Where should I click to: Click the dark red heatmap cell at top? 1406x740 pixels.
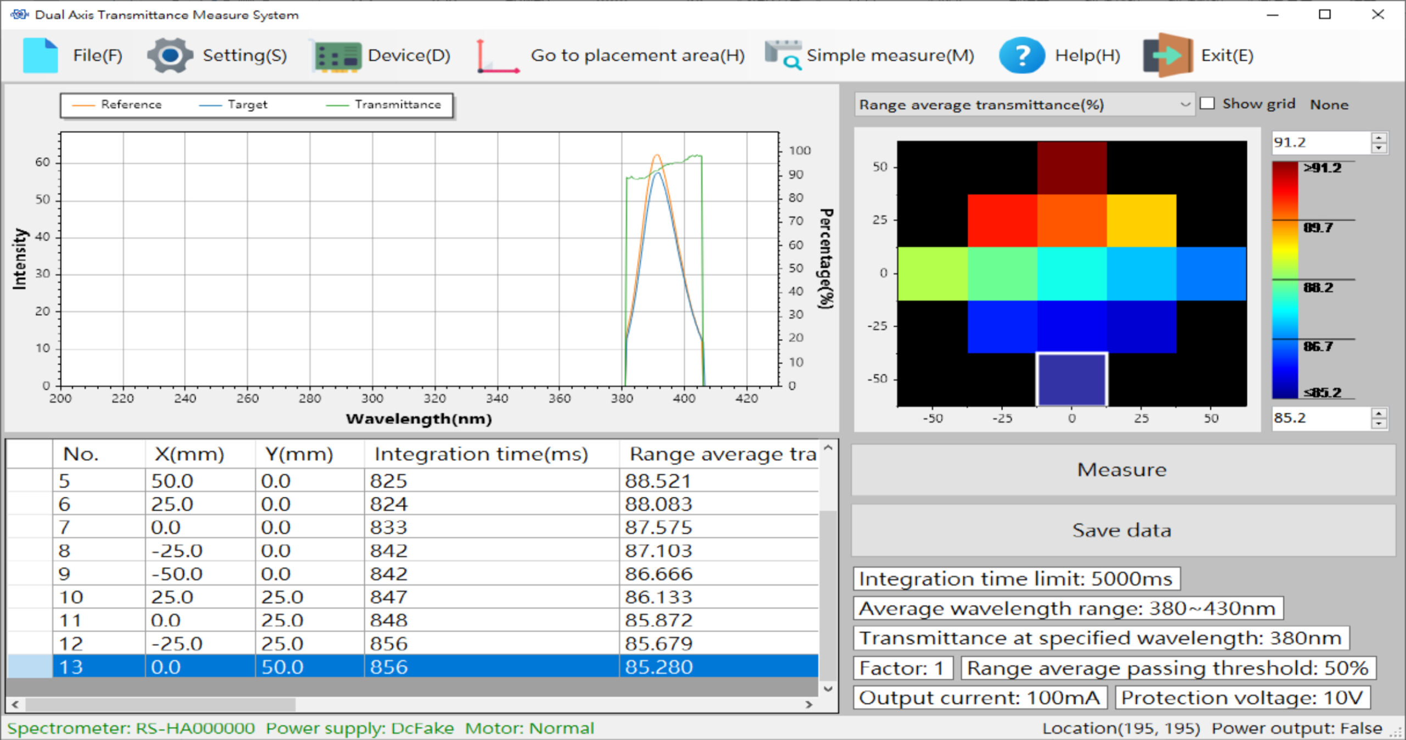1072,168
